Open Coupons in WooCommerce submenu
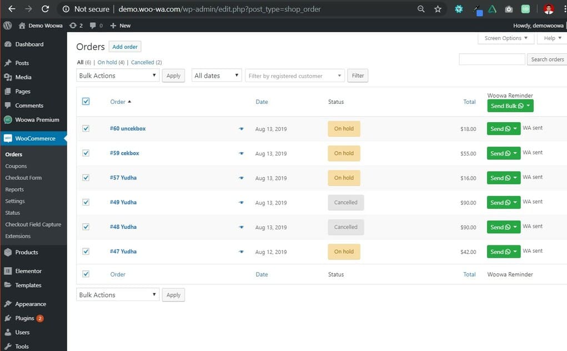This screenshot has height=351, width=567. (16, 166)
